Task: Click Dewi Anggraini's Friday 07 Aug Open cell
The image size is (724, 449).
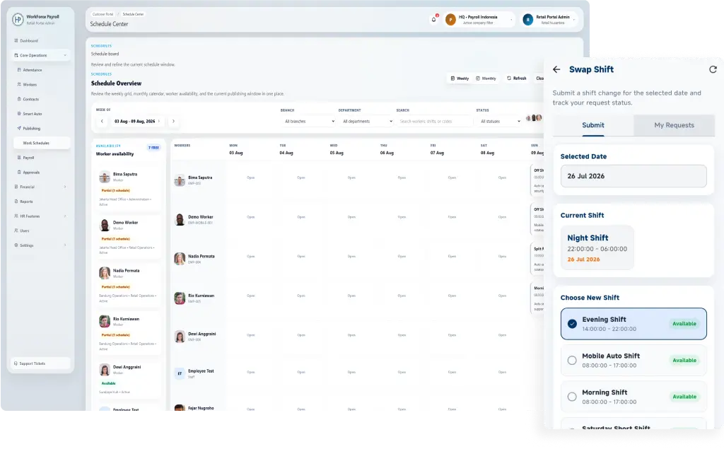Action: pos(452,335)
